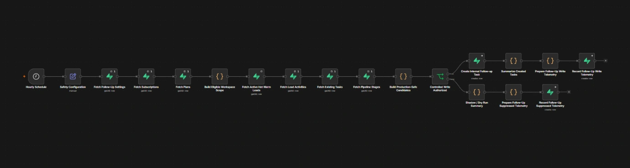Click the 'Fetch Subscriptions' label
Viewport: 630px width, 168px height.
146,87
